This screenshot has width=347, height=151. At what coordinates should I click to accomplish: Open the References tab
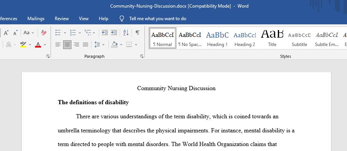click(x=8, y=19)
